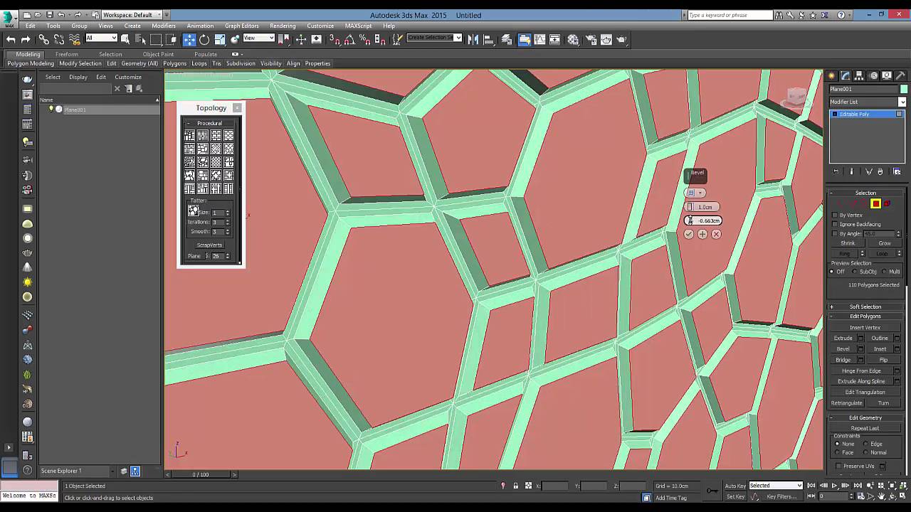
Task: Click the Redo arrow in main toolbar
Action: coord(26,40)
